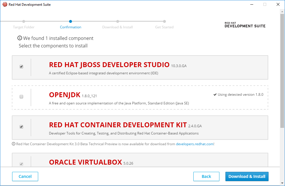Click the Red Hat app icon in title bar
This screenshot has width=285, height=186.
tap(5, 4)
